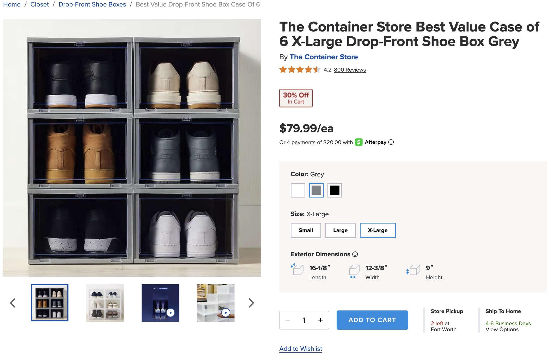Click the next thumbnail arrow
Screen dimensions: 547x356
pos(251,303)
